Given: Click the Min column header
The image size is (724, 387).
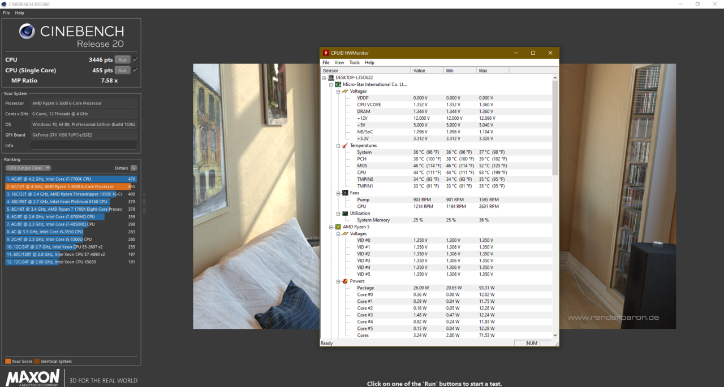Looking at the screenshot, I should pos(460,71).
